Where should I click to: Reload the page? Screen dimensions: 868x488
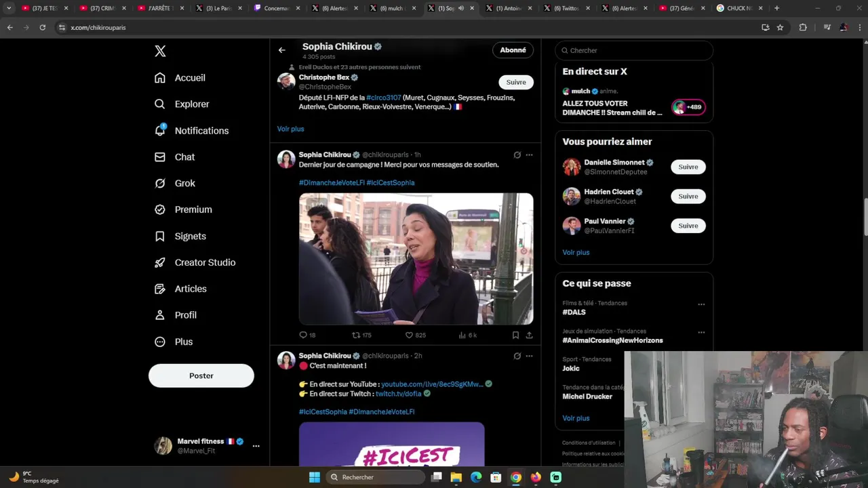[42, 27]
